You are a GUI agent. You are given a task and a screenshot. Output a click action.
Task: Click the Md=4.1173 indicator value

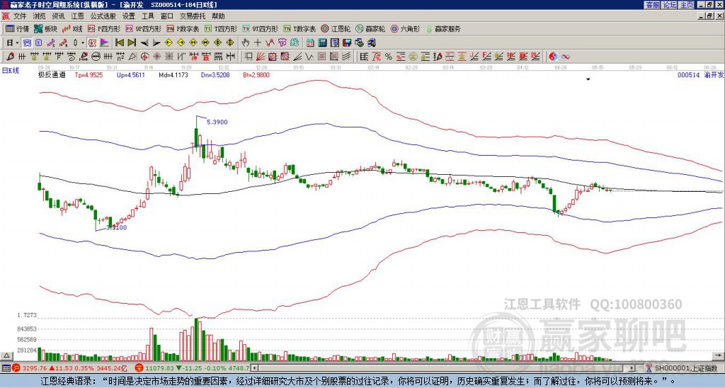pyautogui.click(x=173, y=75)
